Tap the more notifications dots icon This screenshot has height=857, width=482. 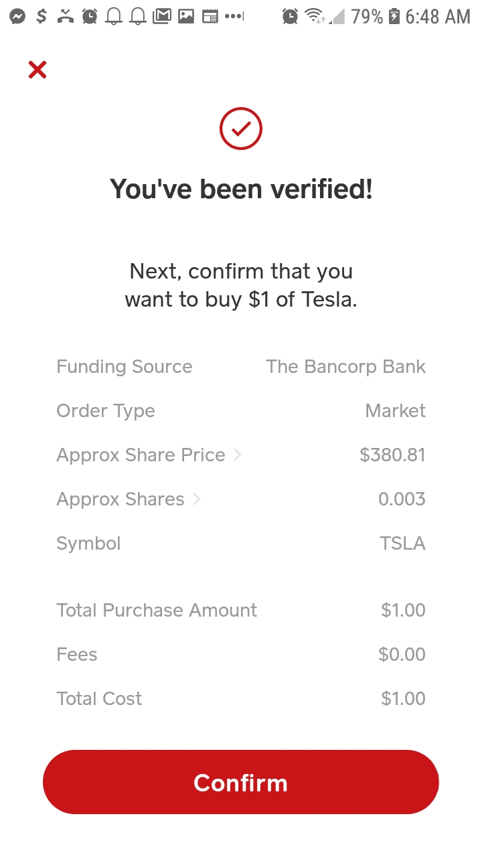[x=234, y=16]
